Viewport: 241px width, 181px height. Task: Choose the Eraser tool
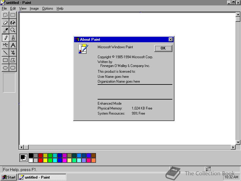(x=5, y=23)
